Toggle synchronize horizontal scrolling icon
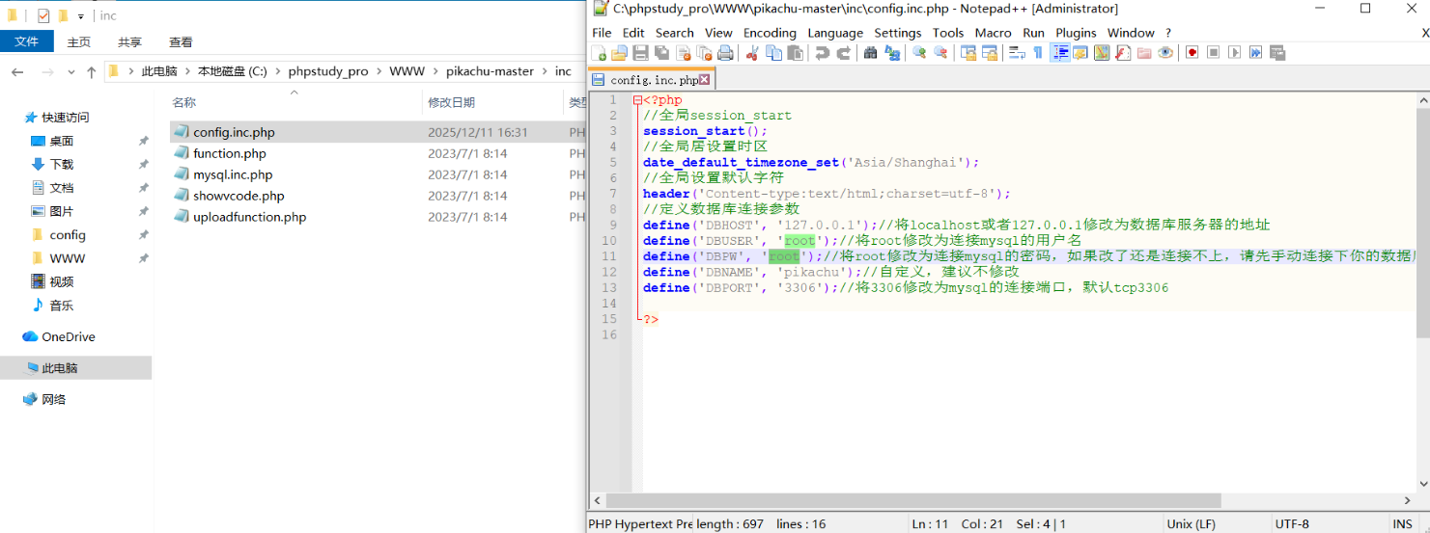This screenshot has height=533, width=1430. click(990, 53)
